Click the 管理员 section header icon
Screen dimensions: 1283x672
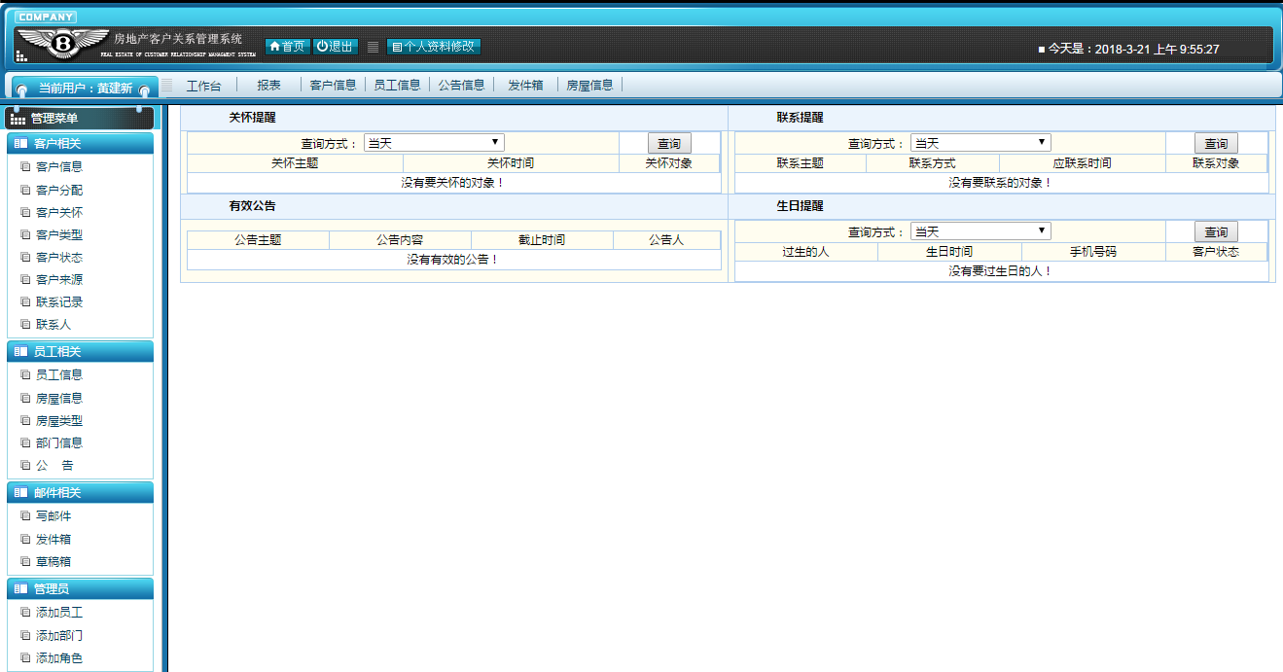click(x=20, y=589)
